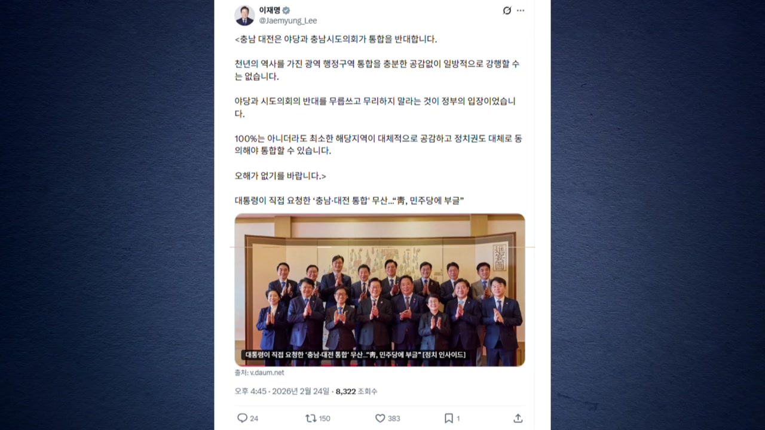Click the reply icon with 24
The image size is (765, 430).
[242, 418]
